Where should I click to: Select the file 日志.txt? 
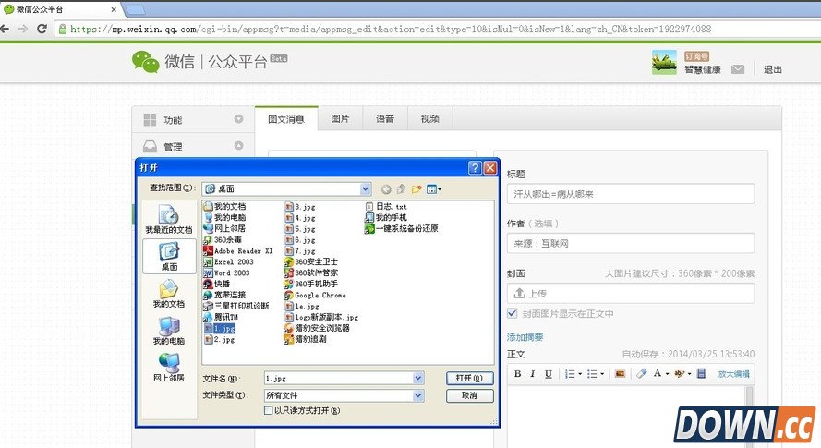386,206
